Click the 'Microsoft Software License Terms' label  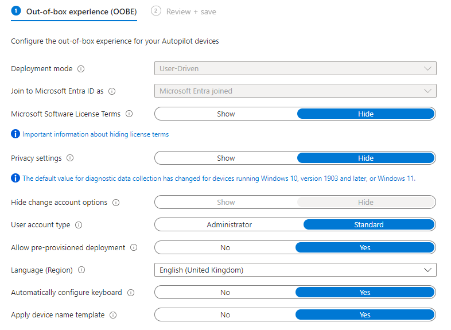coord(65,114)
